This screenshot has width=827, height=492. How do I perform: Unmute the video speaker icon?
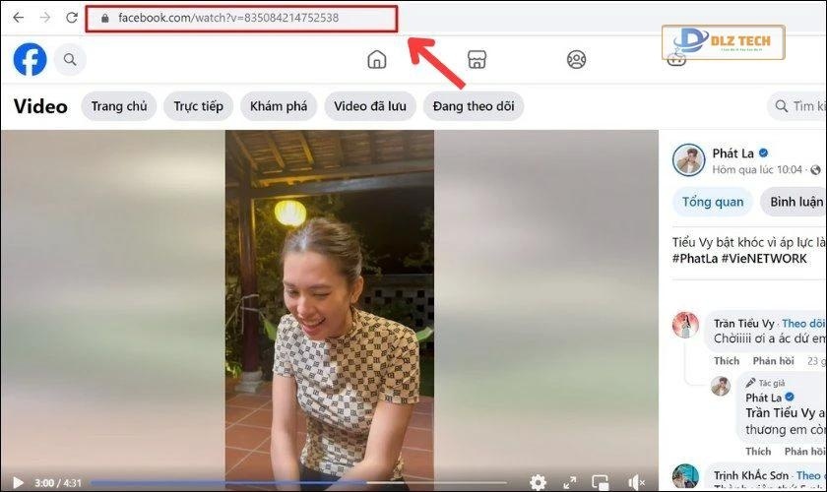[636, 482]
